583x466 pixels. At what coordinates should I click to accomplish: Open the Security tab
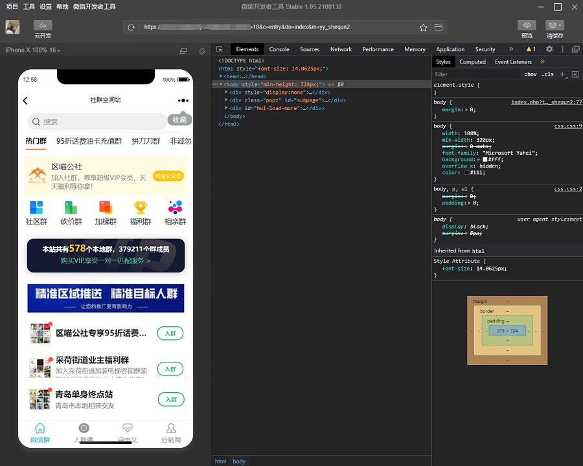pyautogui.click(x=485, y=49)
